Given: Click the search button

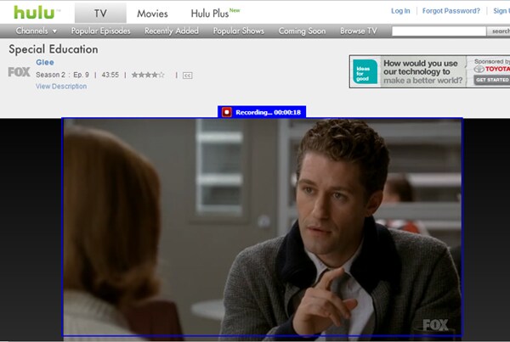Looking at the screenshot, I should (499, 31).
